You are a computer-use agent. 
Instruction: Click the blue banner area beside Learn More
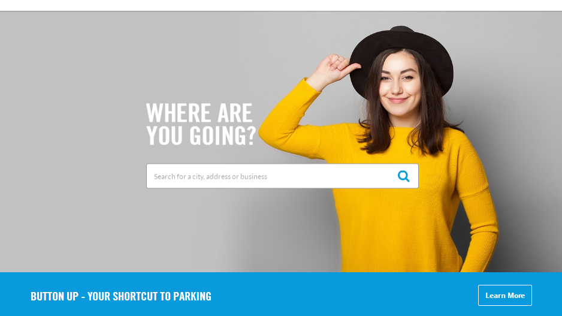coord(344,295)
